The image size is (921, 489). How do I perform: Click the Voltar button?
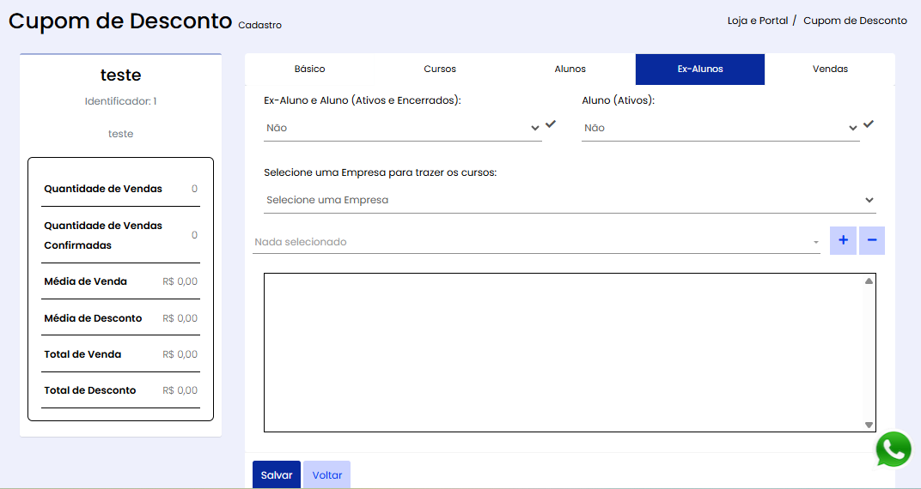(x=326, y=475)
